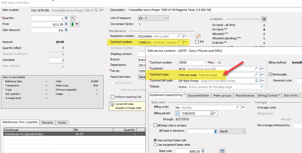This screenshot has height=153, width=302.
Task: Click the Bill base in advance field
Action: (202, 131)
